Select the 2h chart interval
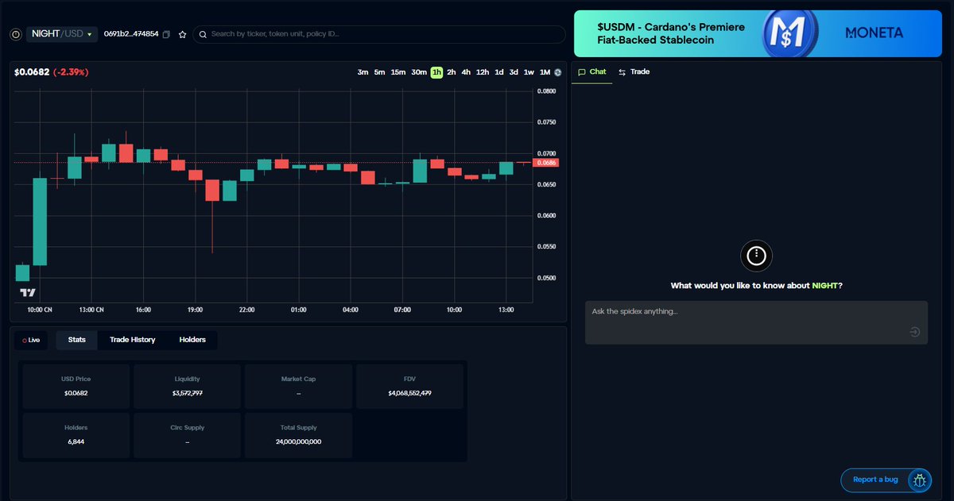The height and width of the screenshot is (501, 954). click(452, 72)
